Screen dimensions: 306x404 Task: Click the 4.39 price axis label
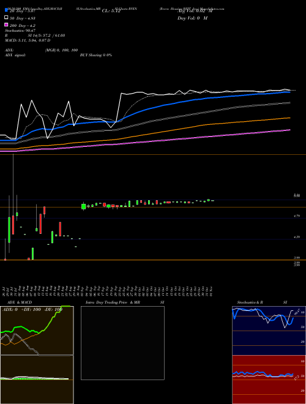(x=297, y=237)
